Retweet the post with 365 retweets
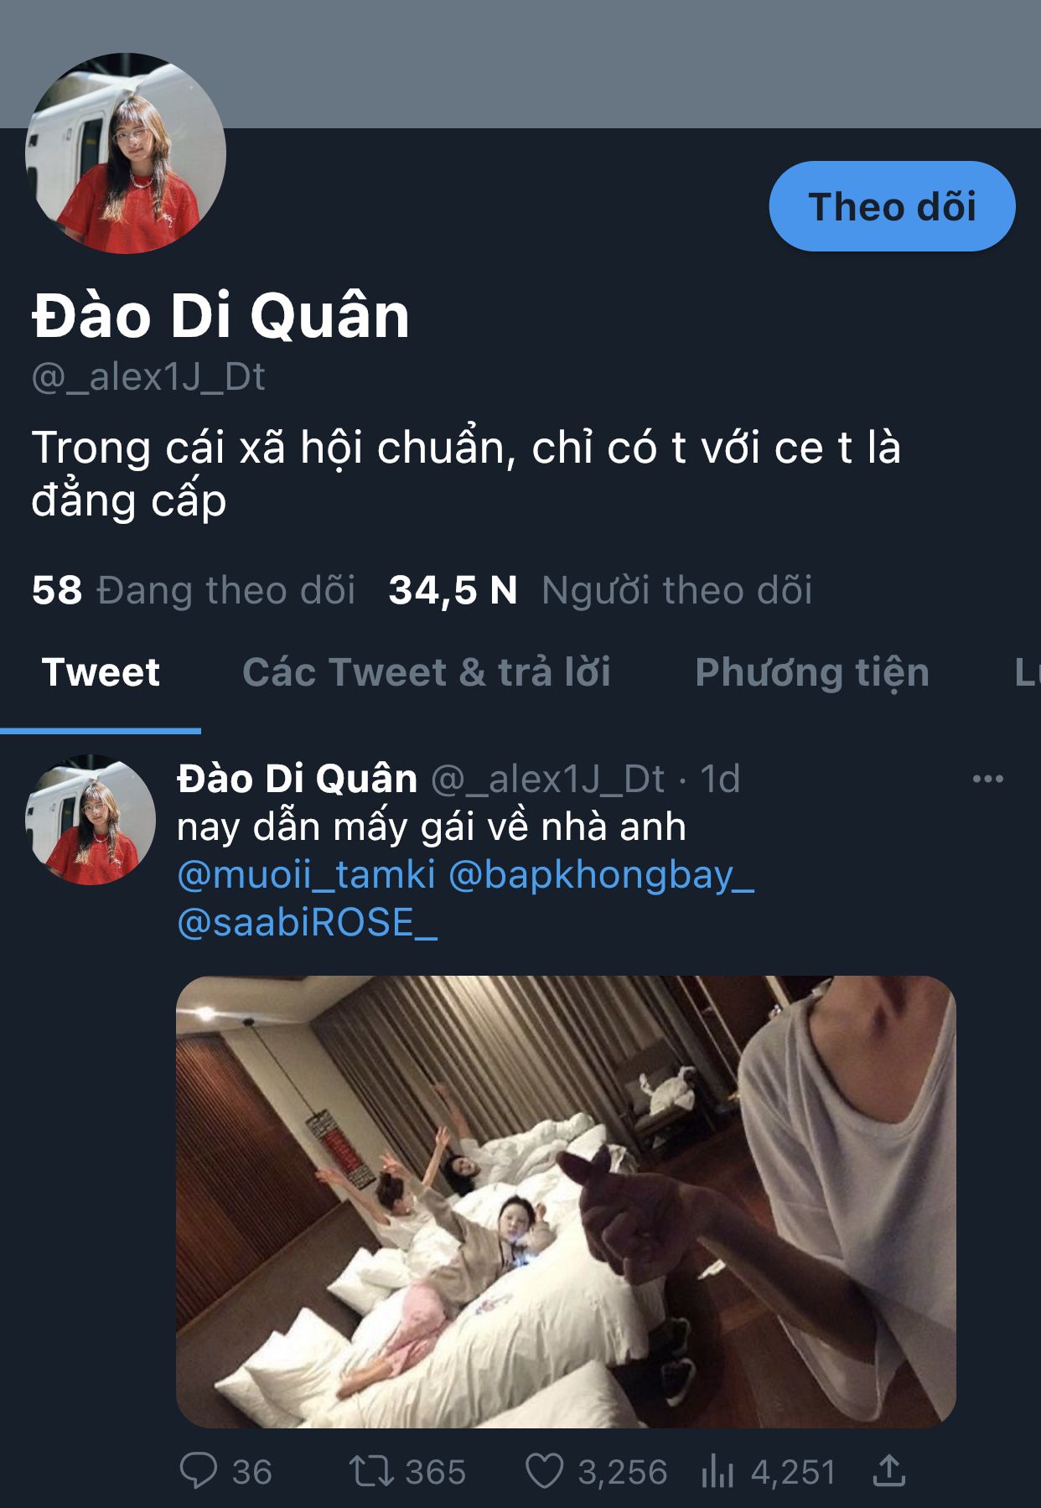Viewport: 1041px width, 1508px height. [370, 1471]
